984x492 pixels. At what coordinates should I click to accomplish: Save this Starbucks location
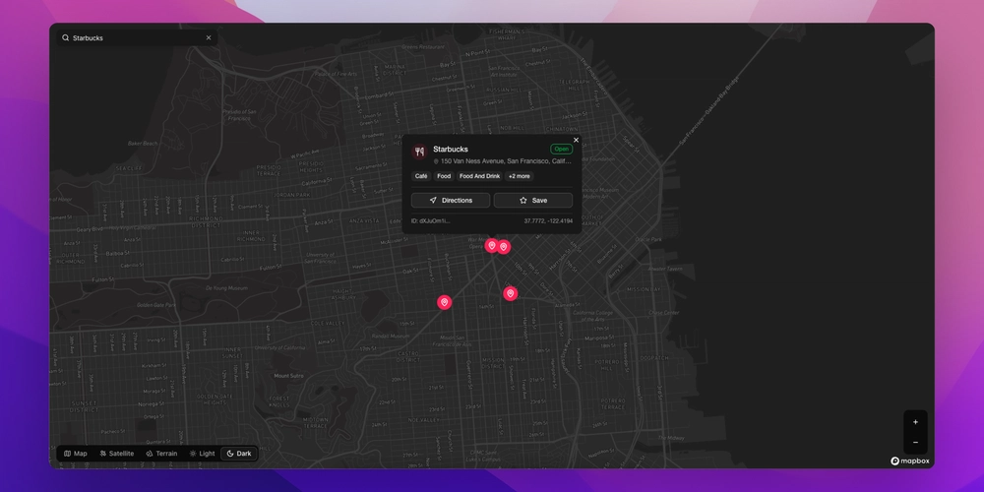click(532, 200)
